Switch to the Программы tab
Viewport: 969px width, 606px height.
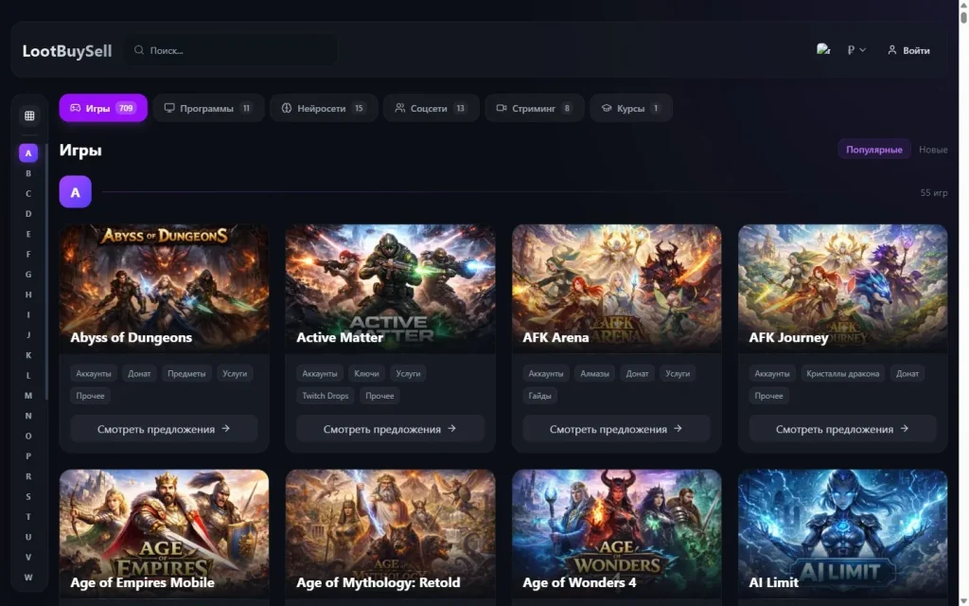[209, 108]
